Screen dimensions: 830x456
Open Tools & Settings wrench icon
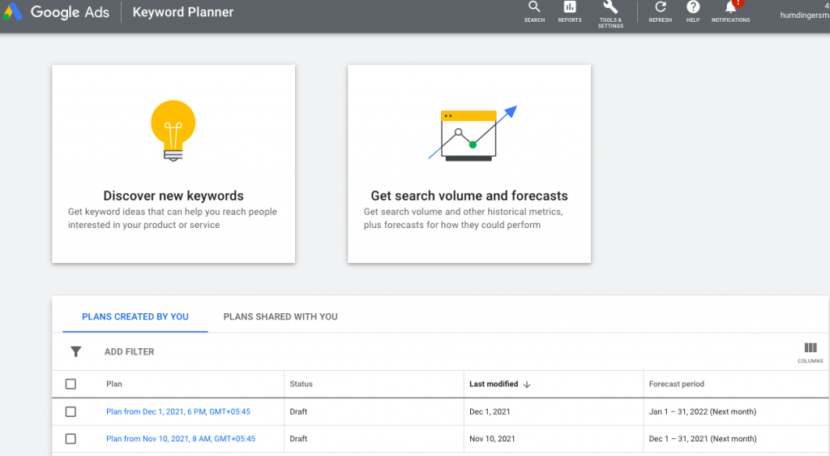tap(610, 6)
